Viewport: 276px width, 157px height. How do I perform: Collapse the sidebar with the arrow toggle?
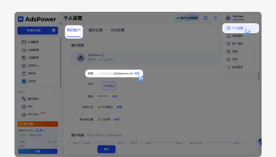(61, 23)
